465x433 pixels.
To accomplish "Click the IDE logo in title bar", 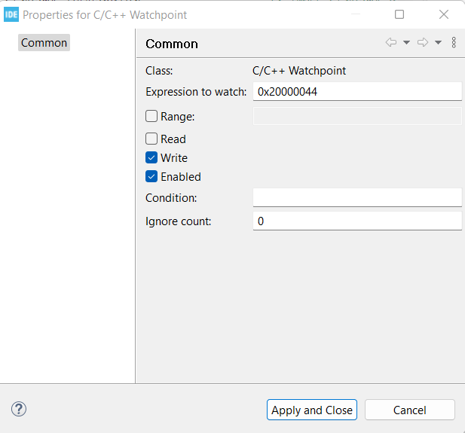I will pyautogui.click(x=11, y=14).
